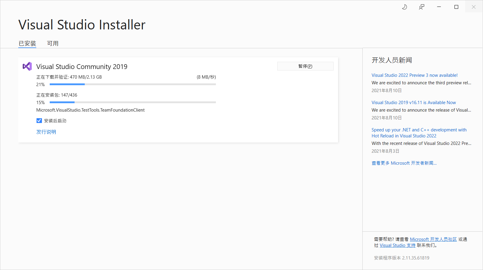Click the 15% install percentage label

[x=40, y=103]
